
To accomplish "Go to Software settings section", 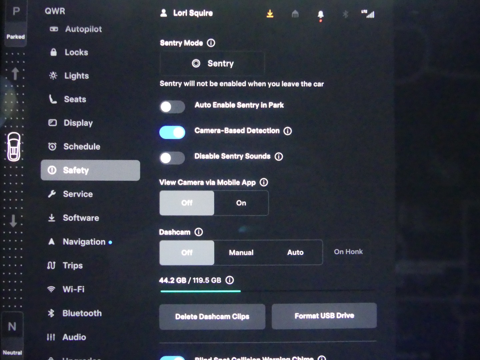I will [x=81, y=218].
